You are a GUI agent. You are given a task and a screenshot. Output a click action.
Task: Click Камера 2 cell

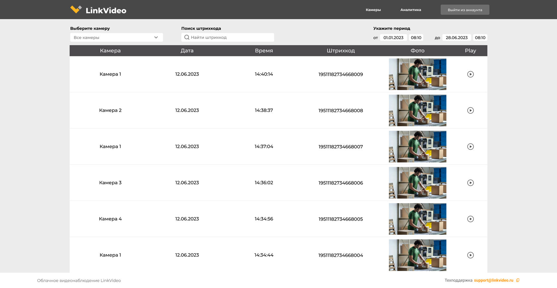[110, 110]
